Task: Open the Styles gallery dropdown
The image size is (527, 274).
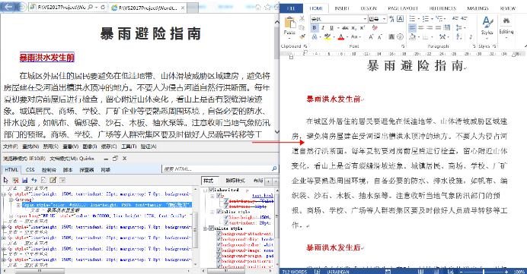Action: point(487,27)
